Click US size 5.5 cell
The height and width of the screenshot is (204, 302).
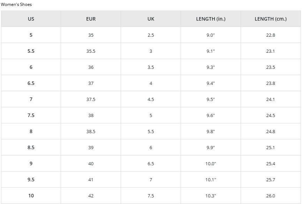coord(31,51)
